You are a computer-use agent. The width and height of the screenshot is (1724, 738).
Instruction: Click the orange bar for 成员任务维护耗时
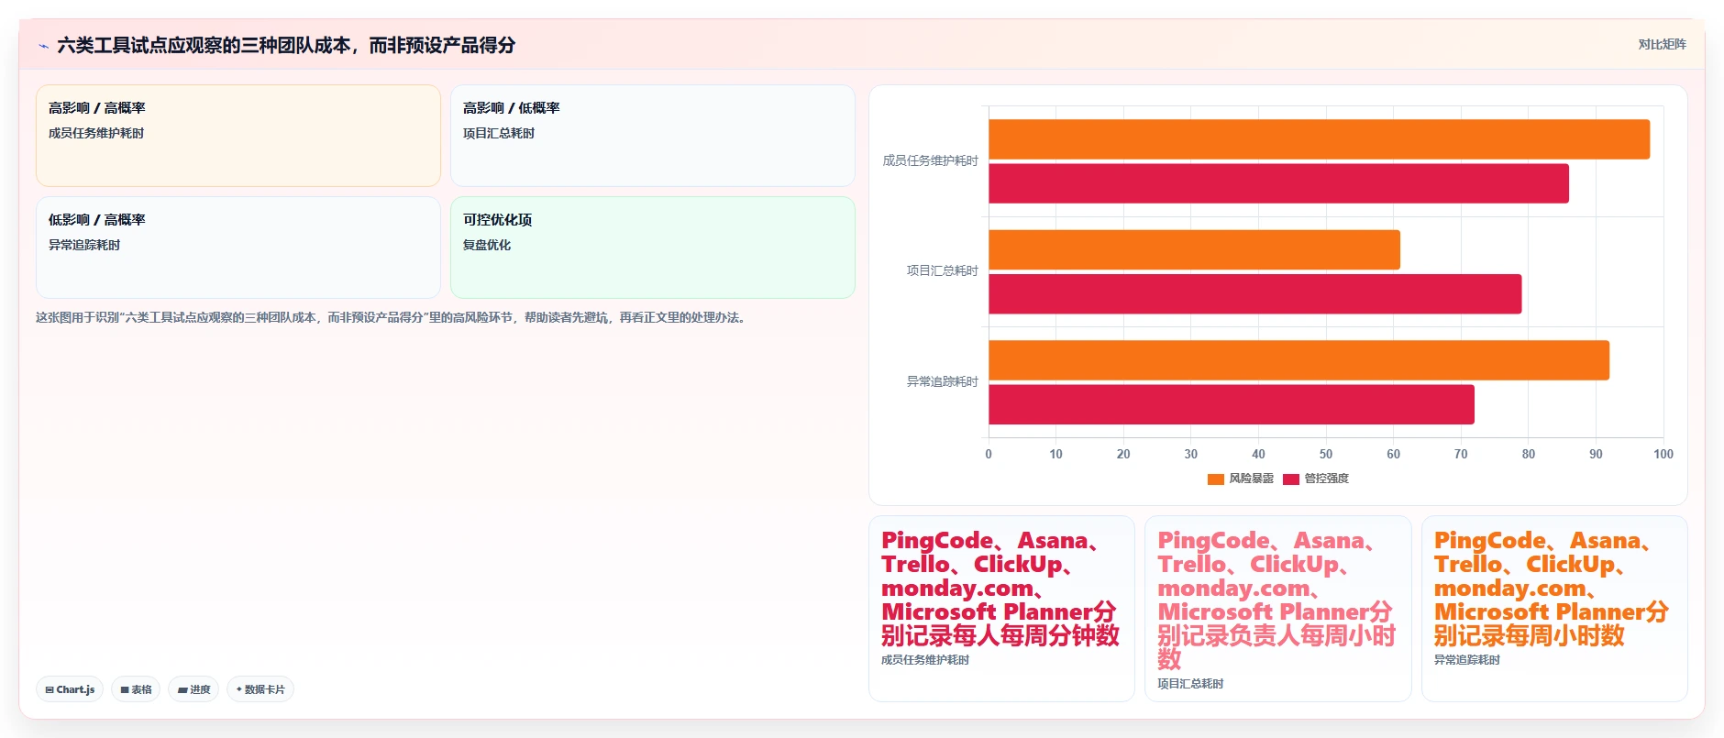point(1319,139)
